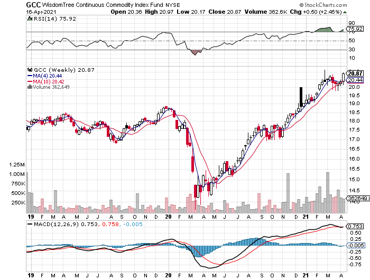Click the RSI value tag 75.92

[355, 29]
